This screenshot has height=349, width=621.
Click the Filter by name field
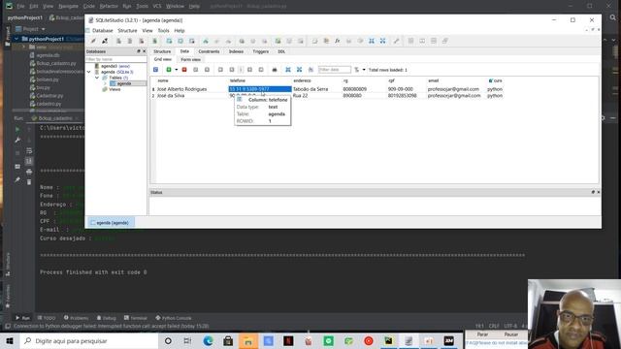coord(115,59)
